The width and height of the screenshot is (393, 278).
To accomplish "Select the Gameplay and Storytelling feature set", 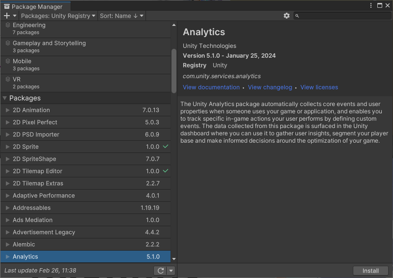I will pyautogui.click(x=85, y=47).
